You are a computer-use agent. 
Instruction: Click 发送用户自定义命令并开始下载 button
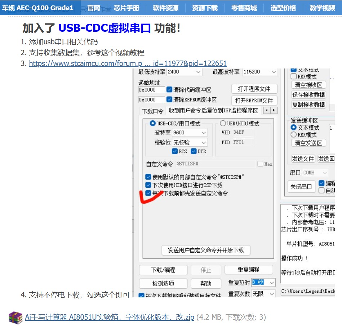tap(206, 250)
